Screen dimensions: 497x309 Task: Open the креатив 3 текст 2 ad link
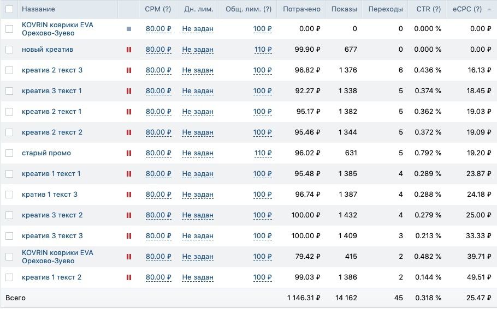coord(52,215)
